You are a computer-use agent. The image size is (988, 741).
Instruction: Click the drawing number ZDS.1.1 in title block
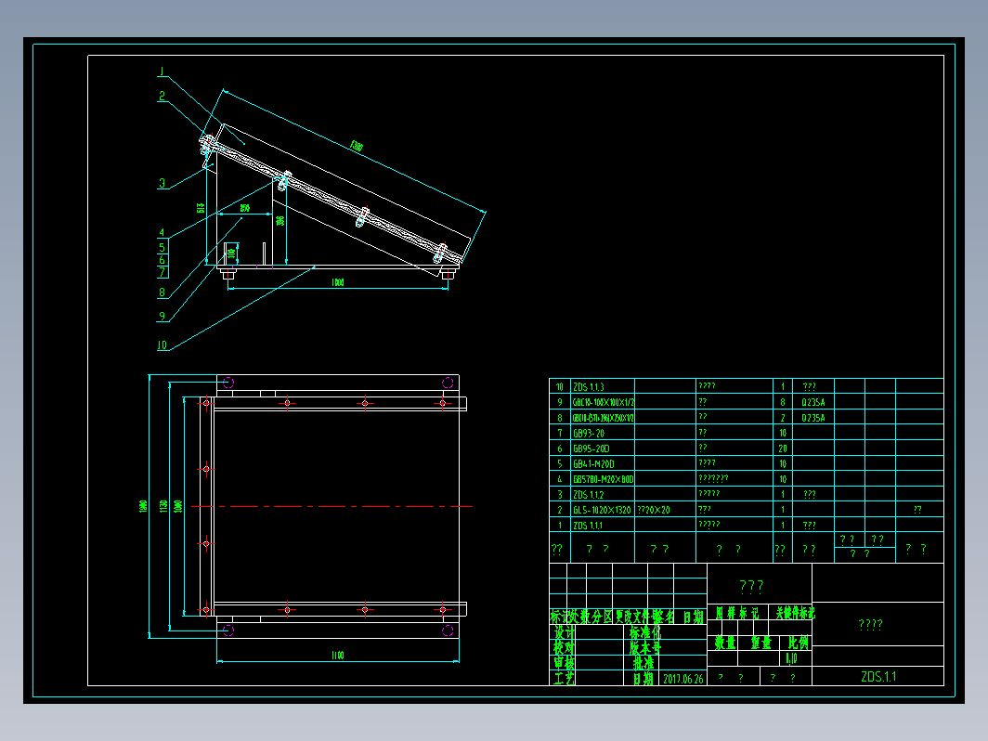[x=878, y=677]
